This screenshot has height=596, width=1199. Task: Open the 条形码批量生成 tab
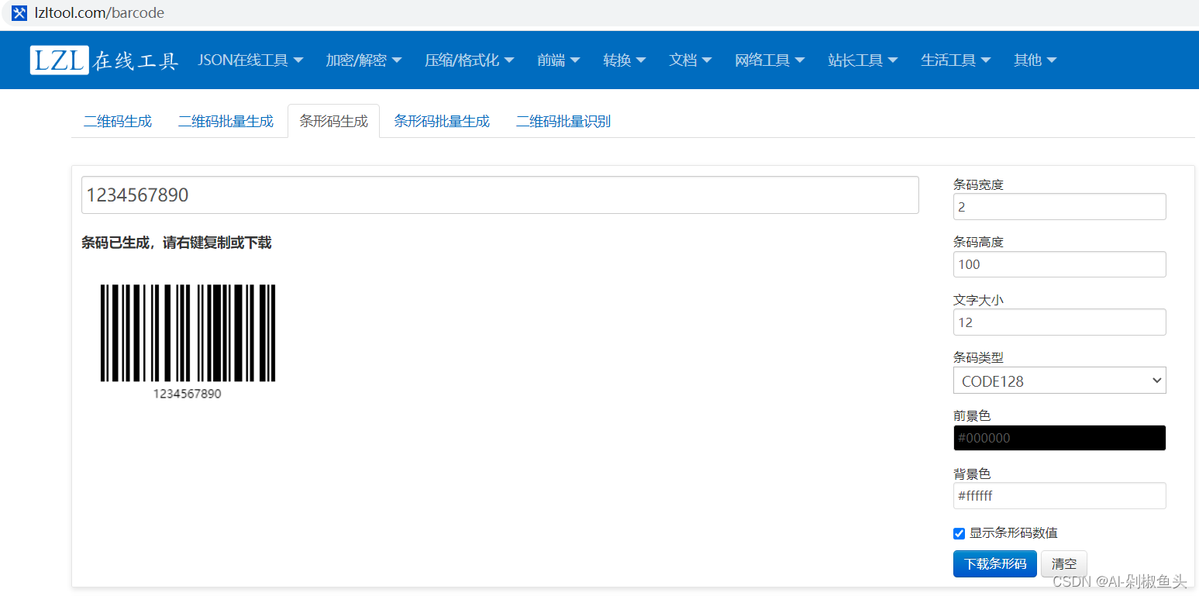(442, 121)
